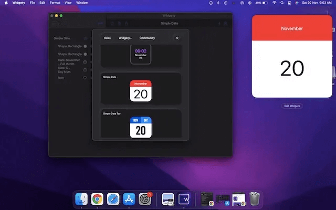Open the Trash in the Dock
This screenshot has height=210, width=336.
click(255, 198)
